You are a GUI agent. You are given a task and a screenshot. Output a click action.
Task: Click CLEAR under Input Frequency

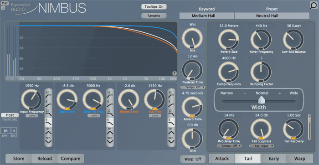[32, 116]
